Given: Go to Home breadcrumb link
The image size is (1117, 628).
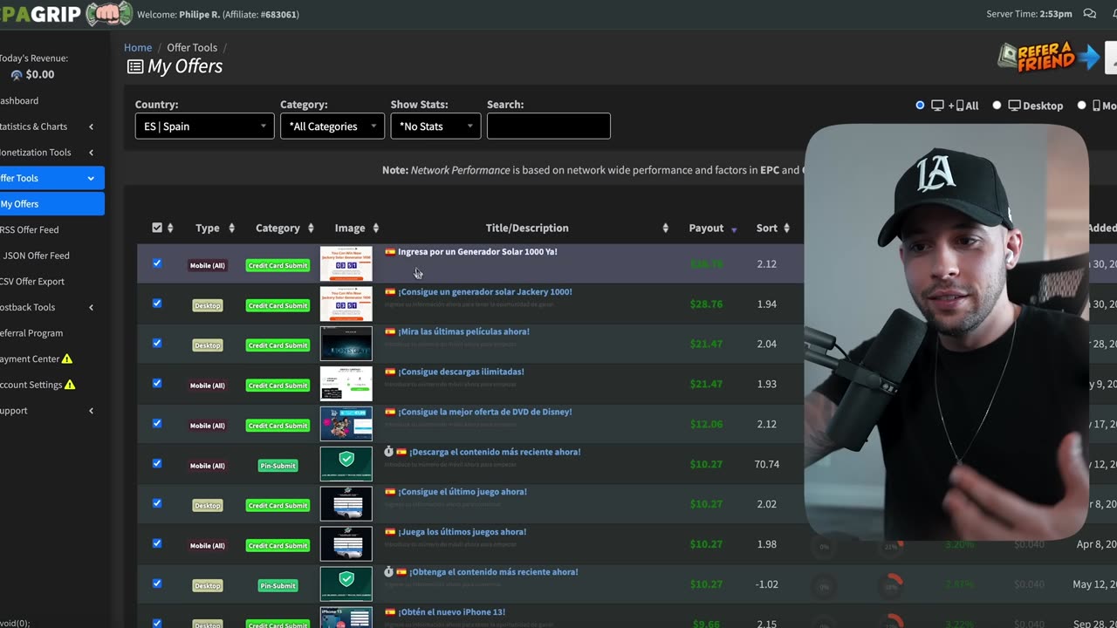Looking at the screenshot, I should [x=138, y=48].
